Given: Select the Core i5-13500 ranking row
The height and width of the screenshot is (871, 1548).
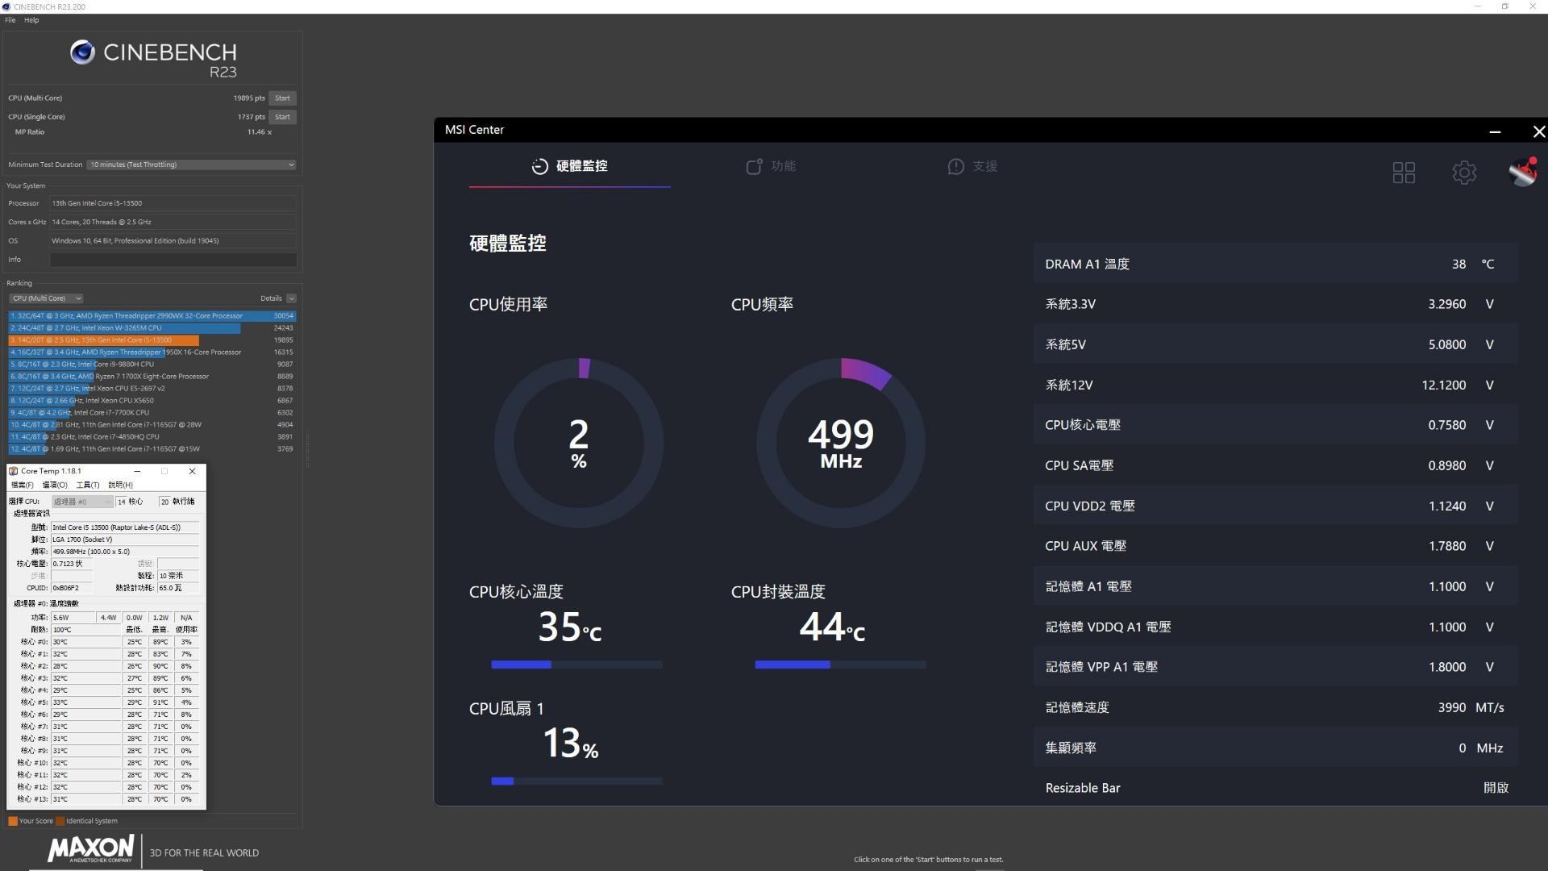Looking at the screenshot, I should (x=152, y=340).
